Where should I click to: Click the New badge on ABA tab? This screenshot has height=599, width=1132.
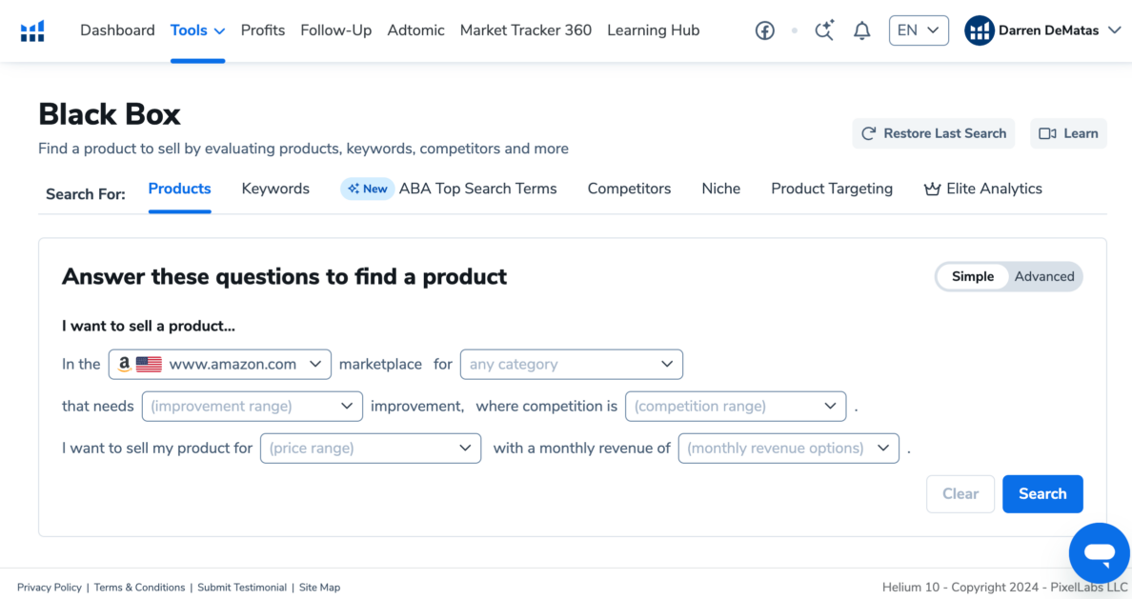coord(368,190)
